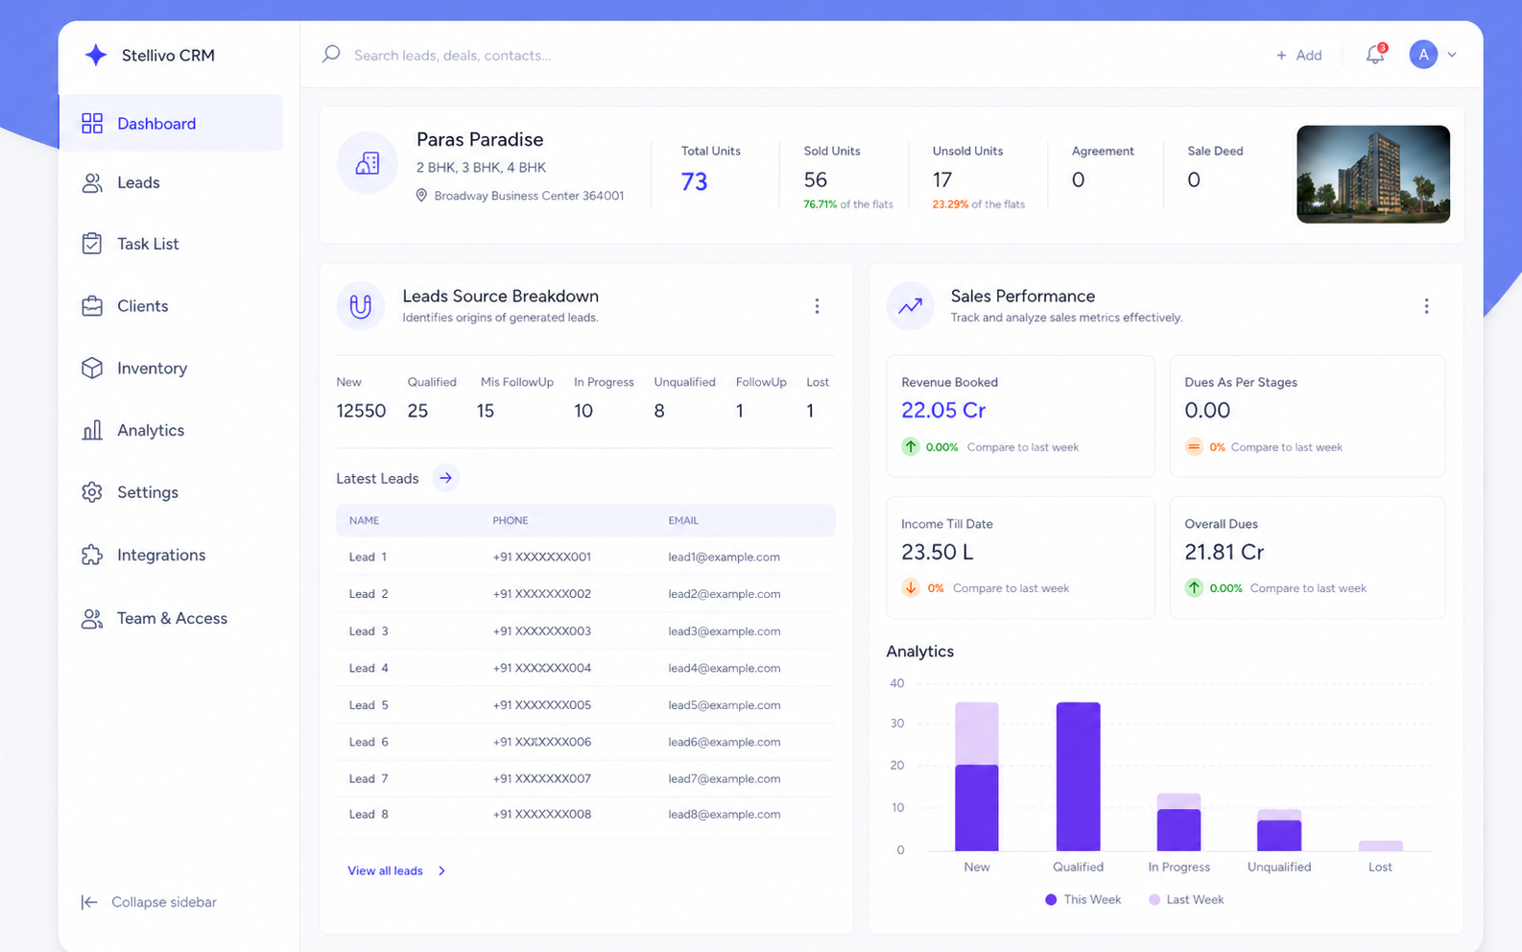The width and height of the screenshot is (1522, 952).
Task: Click chevron next to View all leads
Action: (441, 871)
